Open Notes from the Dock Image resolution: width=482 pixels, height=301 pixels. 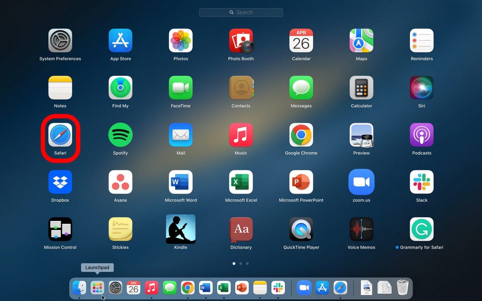(x=260, y=288)
